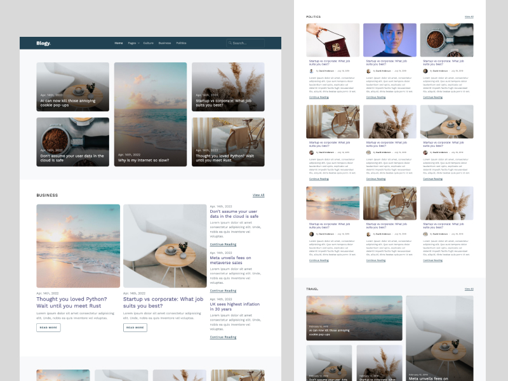This screenshot has width=508, height=381.
Task: Open the beach sunset thumbnail in Politics grid
Action: pyautogui.click(x=333, y=203)
